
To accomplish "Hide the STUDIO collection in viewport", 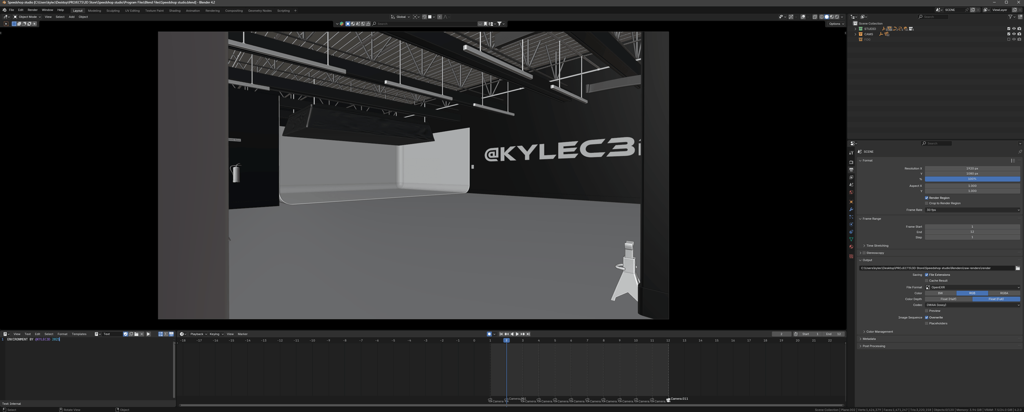I will tap(1014, 29).
